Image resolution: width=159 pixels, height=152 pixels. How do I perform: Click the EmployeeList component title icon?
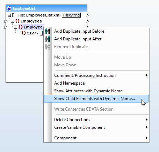9,8
